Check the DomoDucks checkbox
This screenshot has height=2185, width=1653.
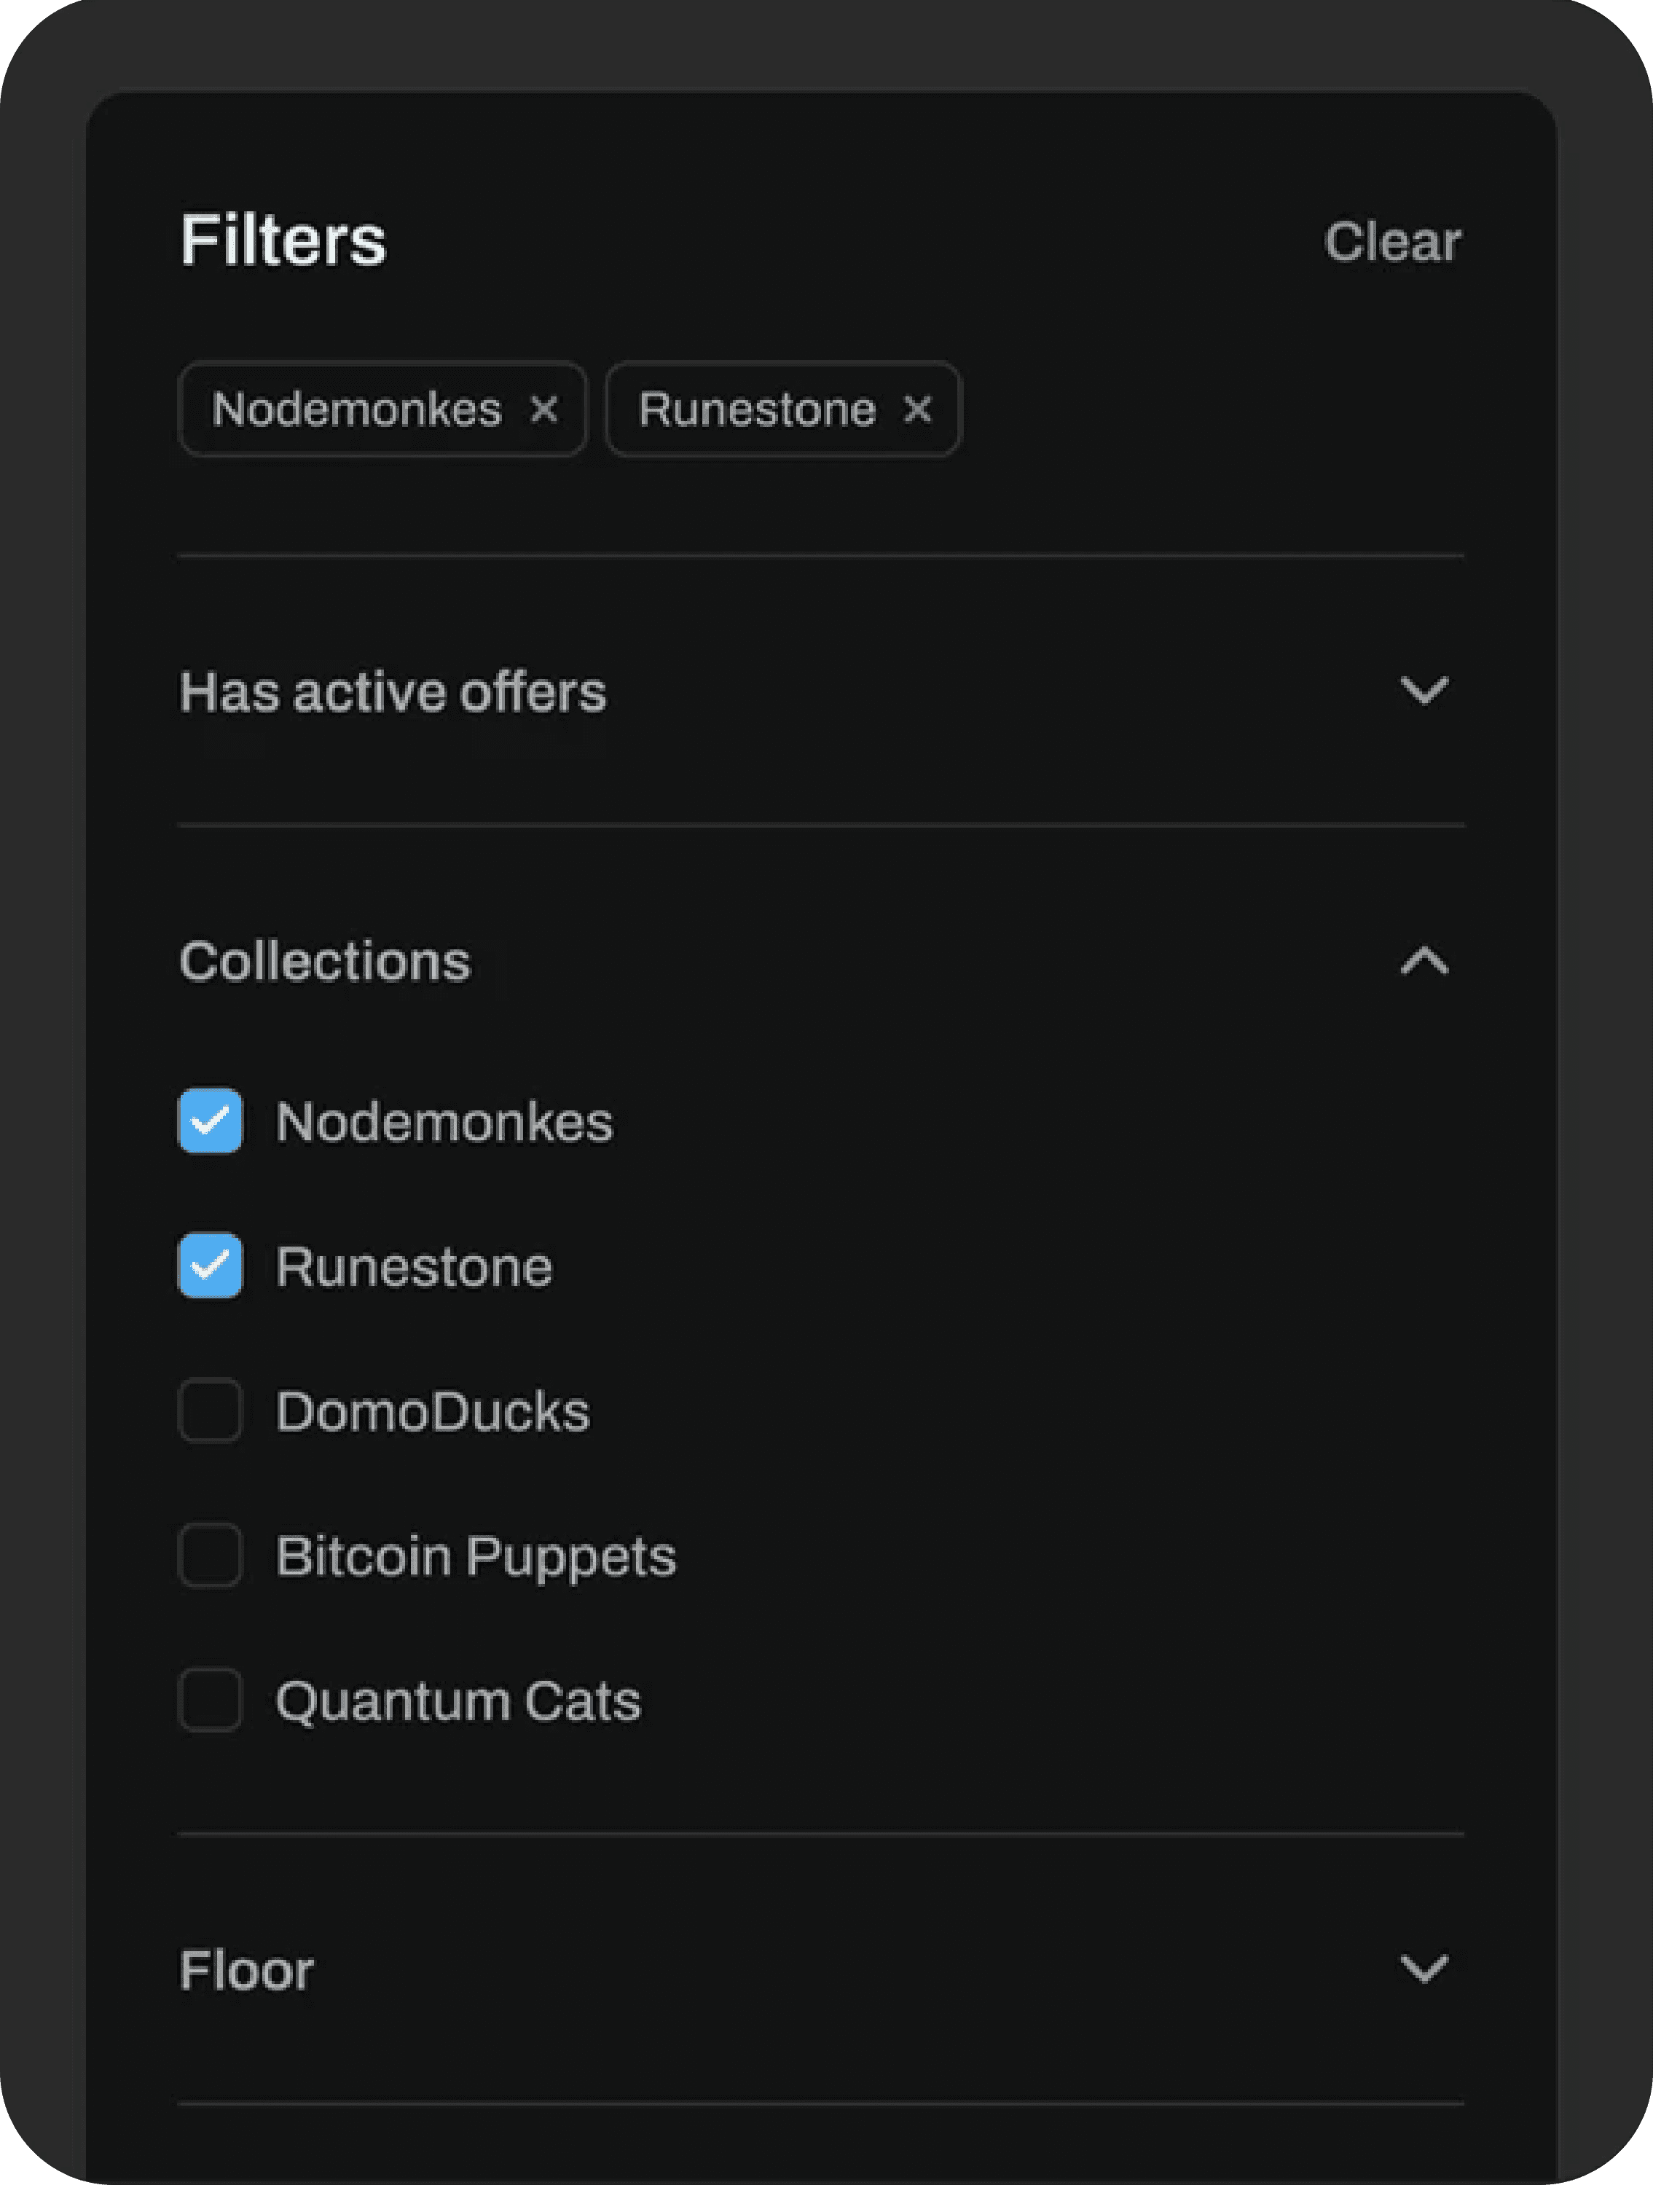coord(211,1411)
